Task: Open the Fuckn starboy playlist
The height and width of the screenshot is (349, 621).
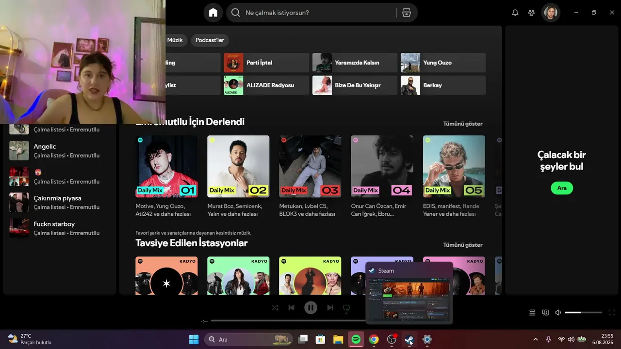Action: [59, 228]
